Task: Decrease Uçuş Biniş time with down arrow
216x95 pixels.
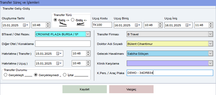Action: pos(160,26)
